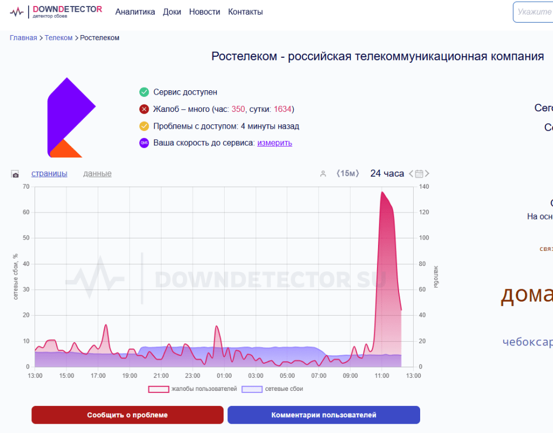
Task: Open the Аналитика menu item
Action: (x=135, y=12)
